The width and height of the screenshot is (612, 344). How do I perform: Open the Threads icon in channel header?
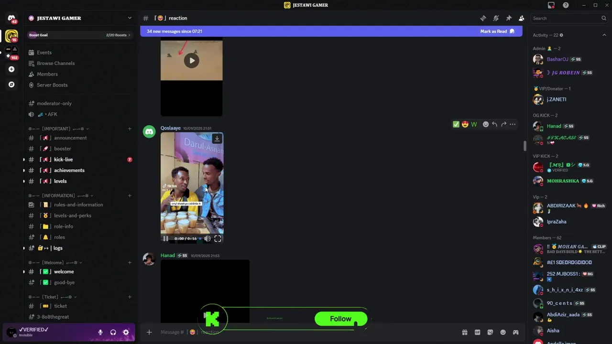pyautogui.click(x=483, y=18)
